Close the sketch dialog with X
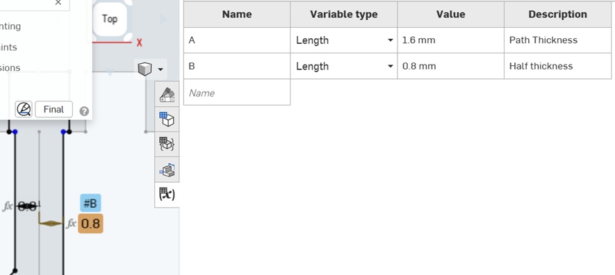This screenshot has height=275, width=615. click(x=58, y=3)
